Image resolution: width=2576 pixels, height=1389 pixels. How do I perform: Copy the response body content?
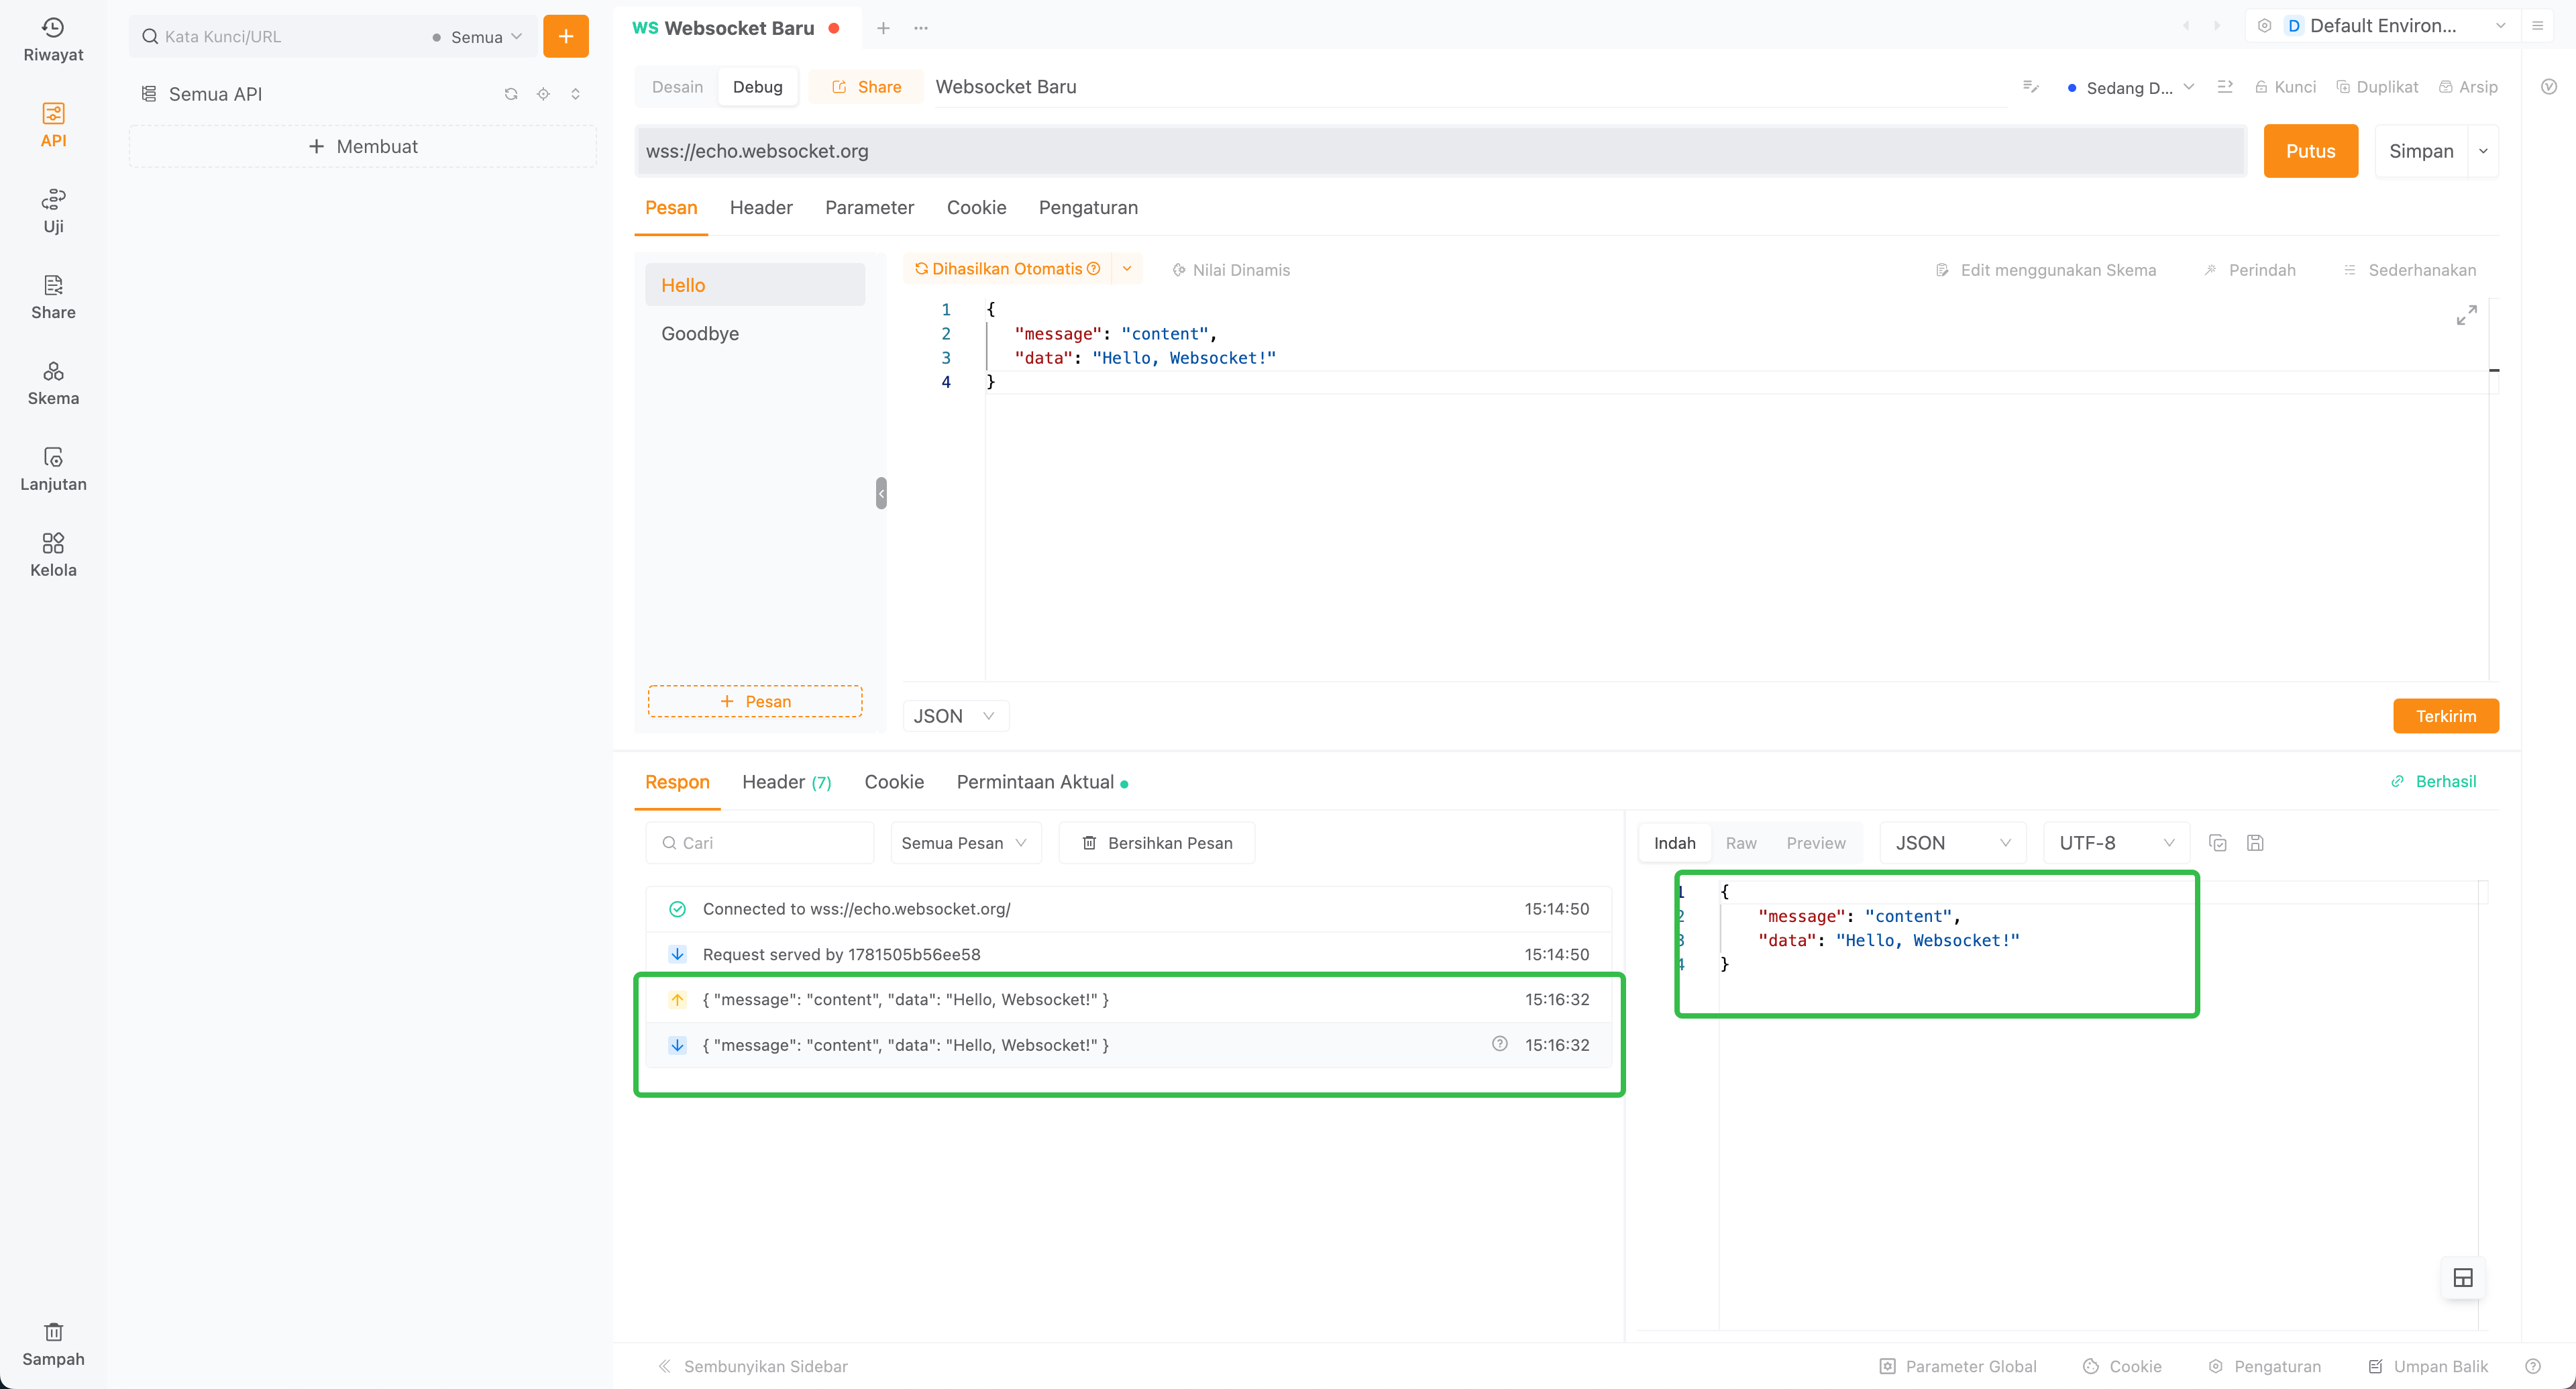pos(2217,843)
